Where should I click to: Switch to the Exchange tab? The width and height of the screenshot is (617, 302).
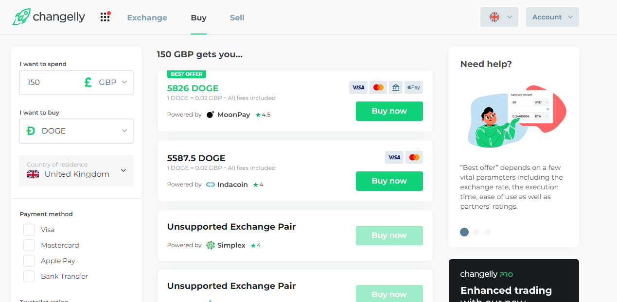(x=147, y=17)
